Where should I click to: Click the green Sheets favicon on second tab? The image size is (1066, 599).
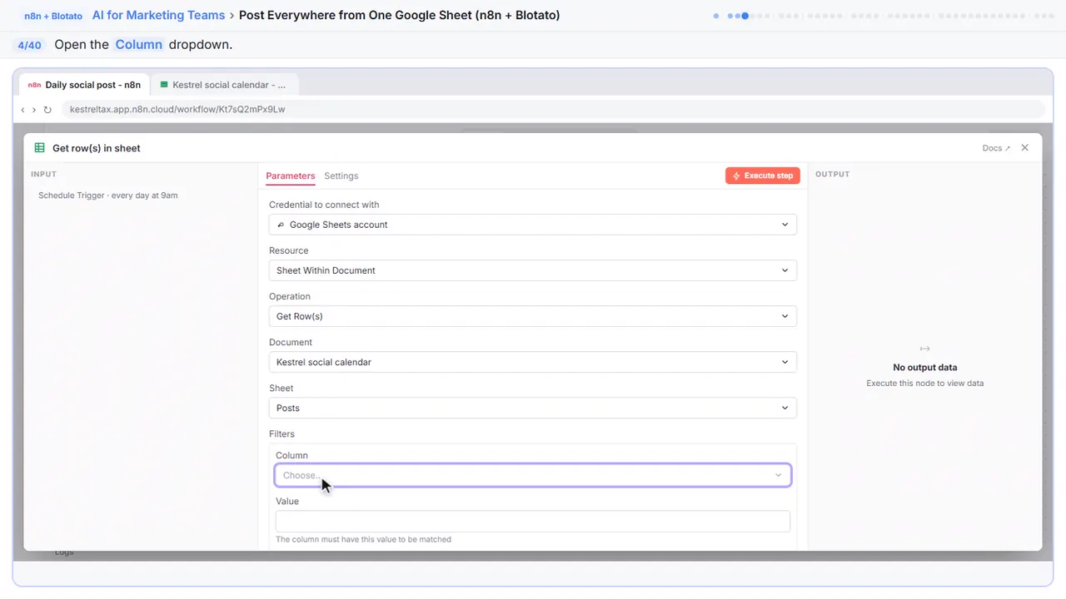164,85
